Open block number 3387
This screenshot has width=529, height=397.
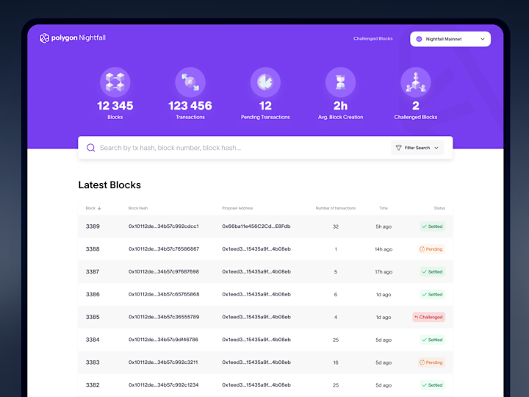tap(93, 272)
